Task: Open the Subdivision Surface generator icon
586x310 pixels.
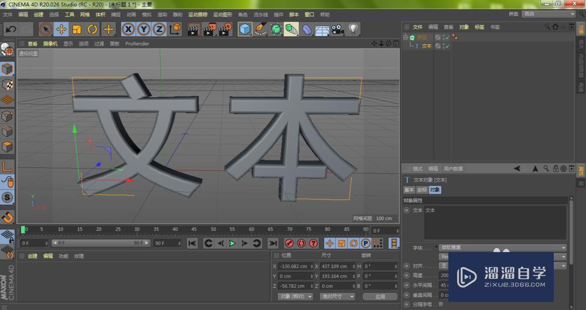Action: (276, 29)
